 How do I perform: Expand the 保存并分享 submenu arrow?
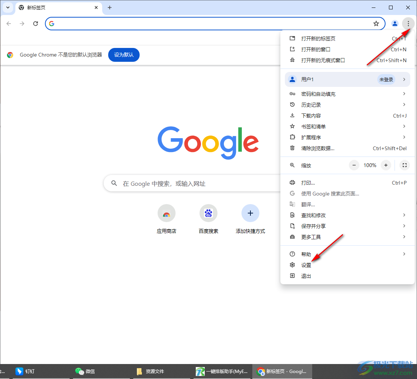pos(404,226)
